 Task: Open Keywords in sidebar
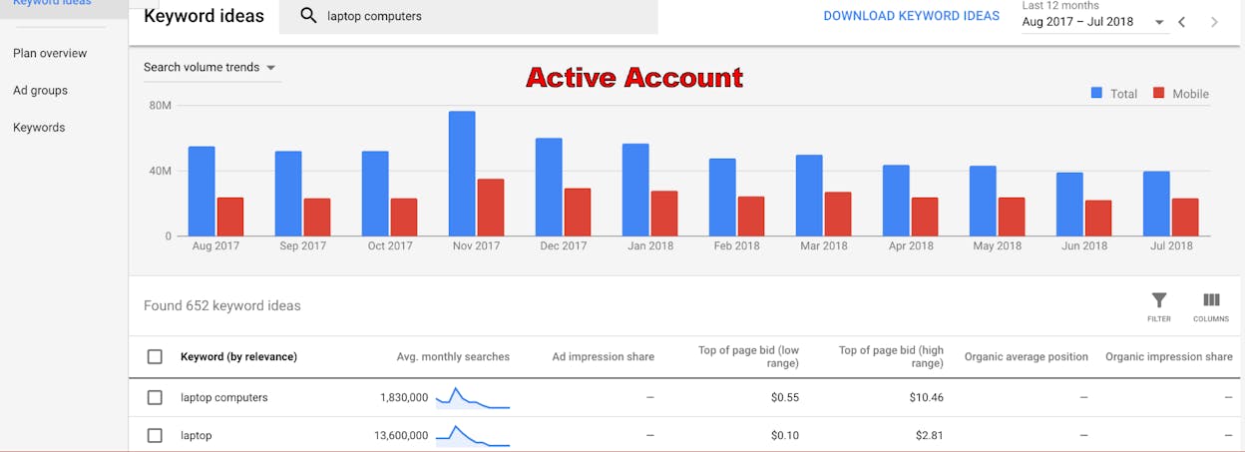39,127
